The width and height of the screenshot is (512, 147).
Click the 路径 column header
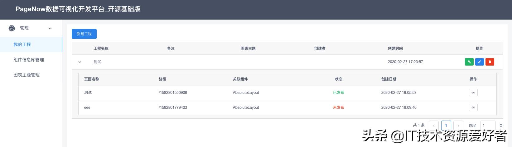162,79
